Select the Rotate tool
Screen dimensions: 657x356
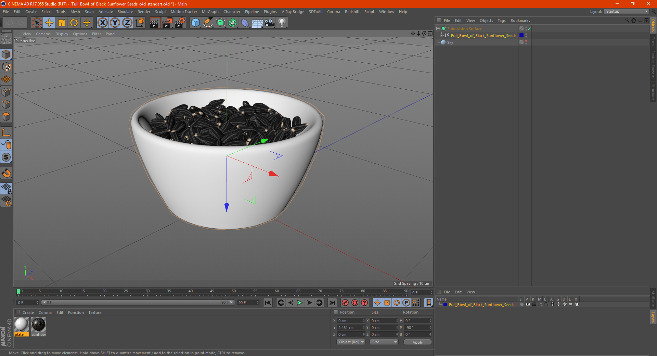click(74, 23)
